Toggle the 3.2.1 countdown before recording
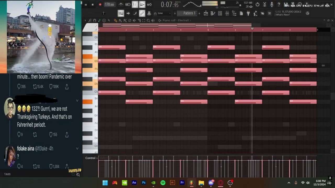The height and width of the screenshot is (188, 335). click(x=135, y=4)
